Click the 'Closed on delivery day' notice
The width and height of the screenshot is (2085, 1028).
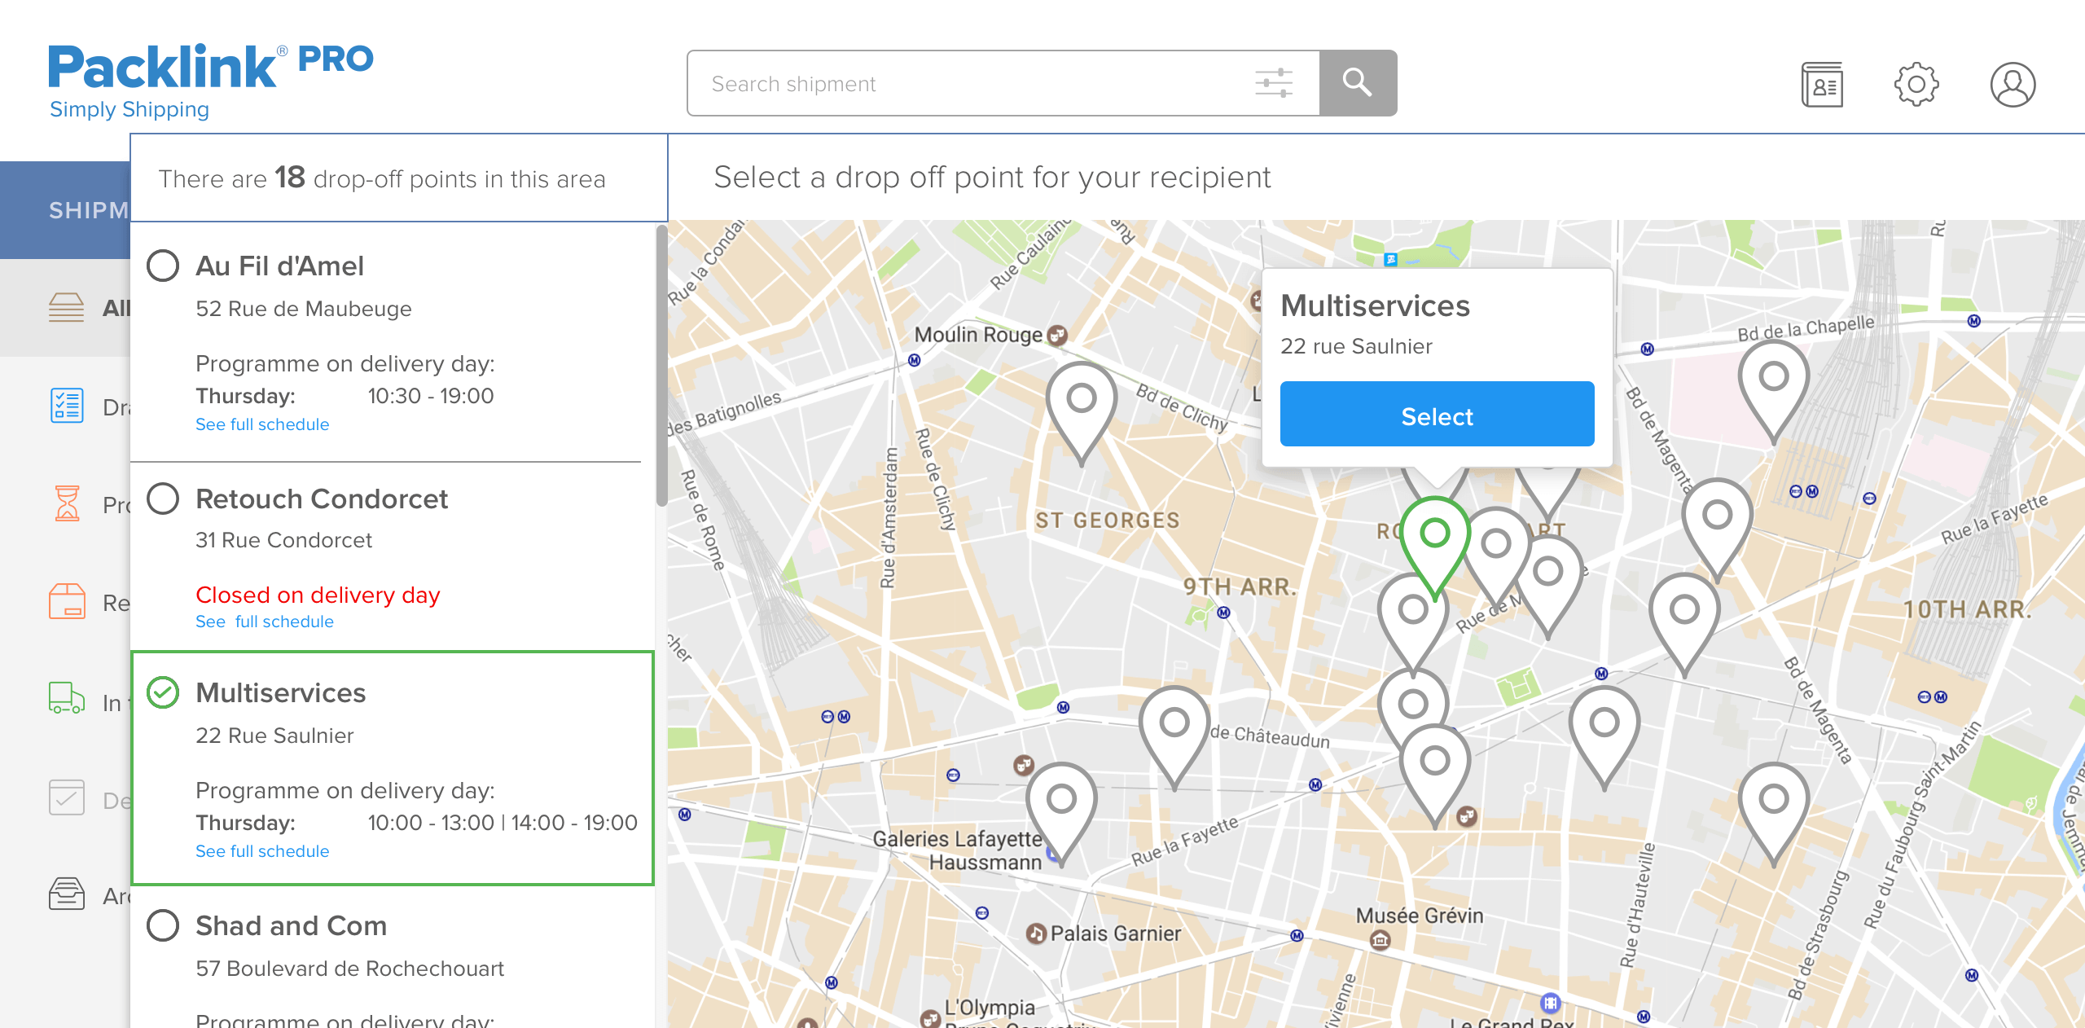coord(318,595)
